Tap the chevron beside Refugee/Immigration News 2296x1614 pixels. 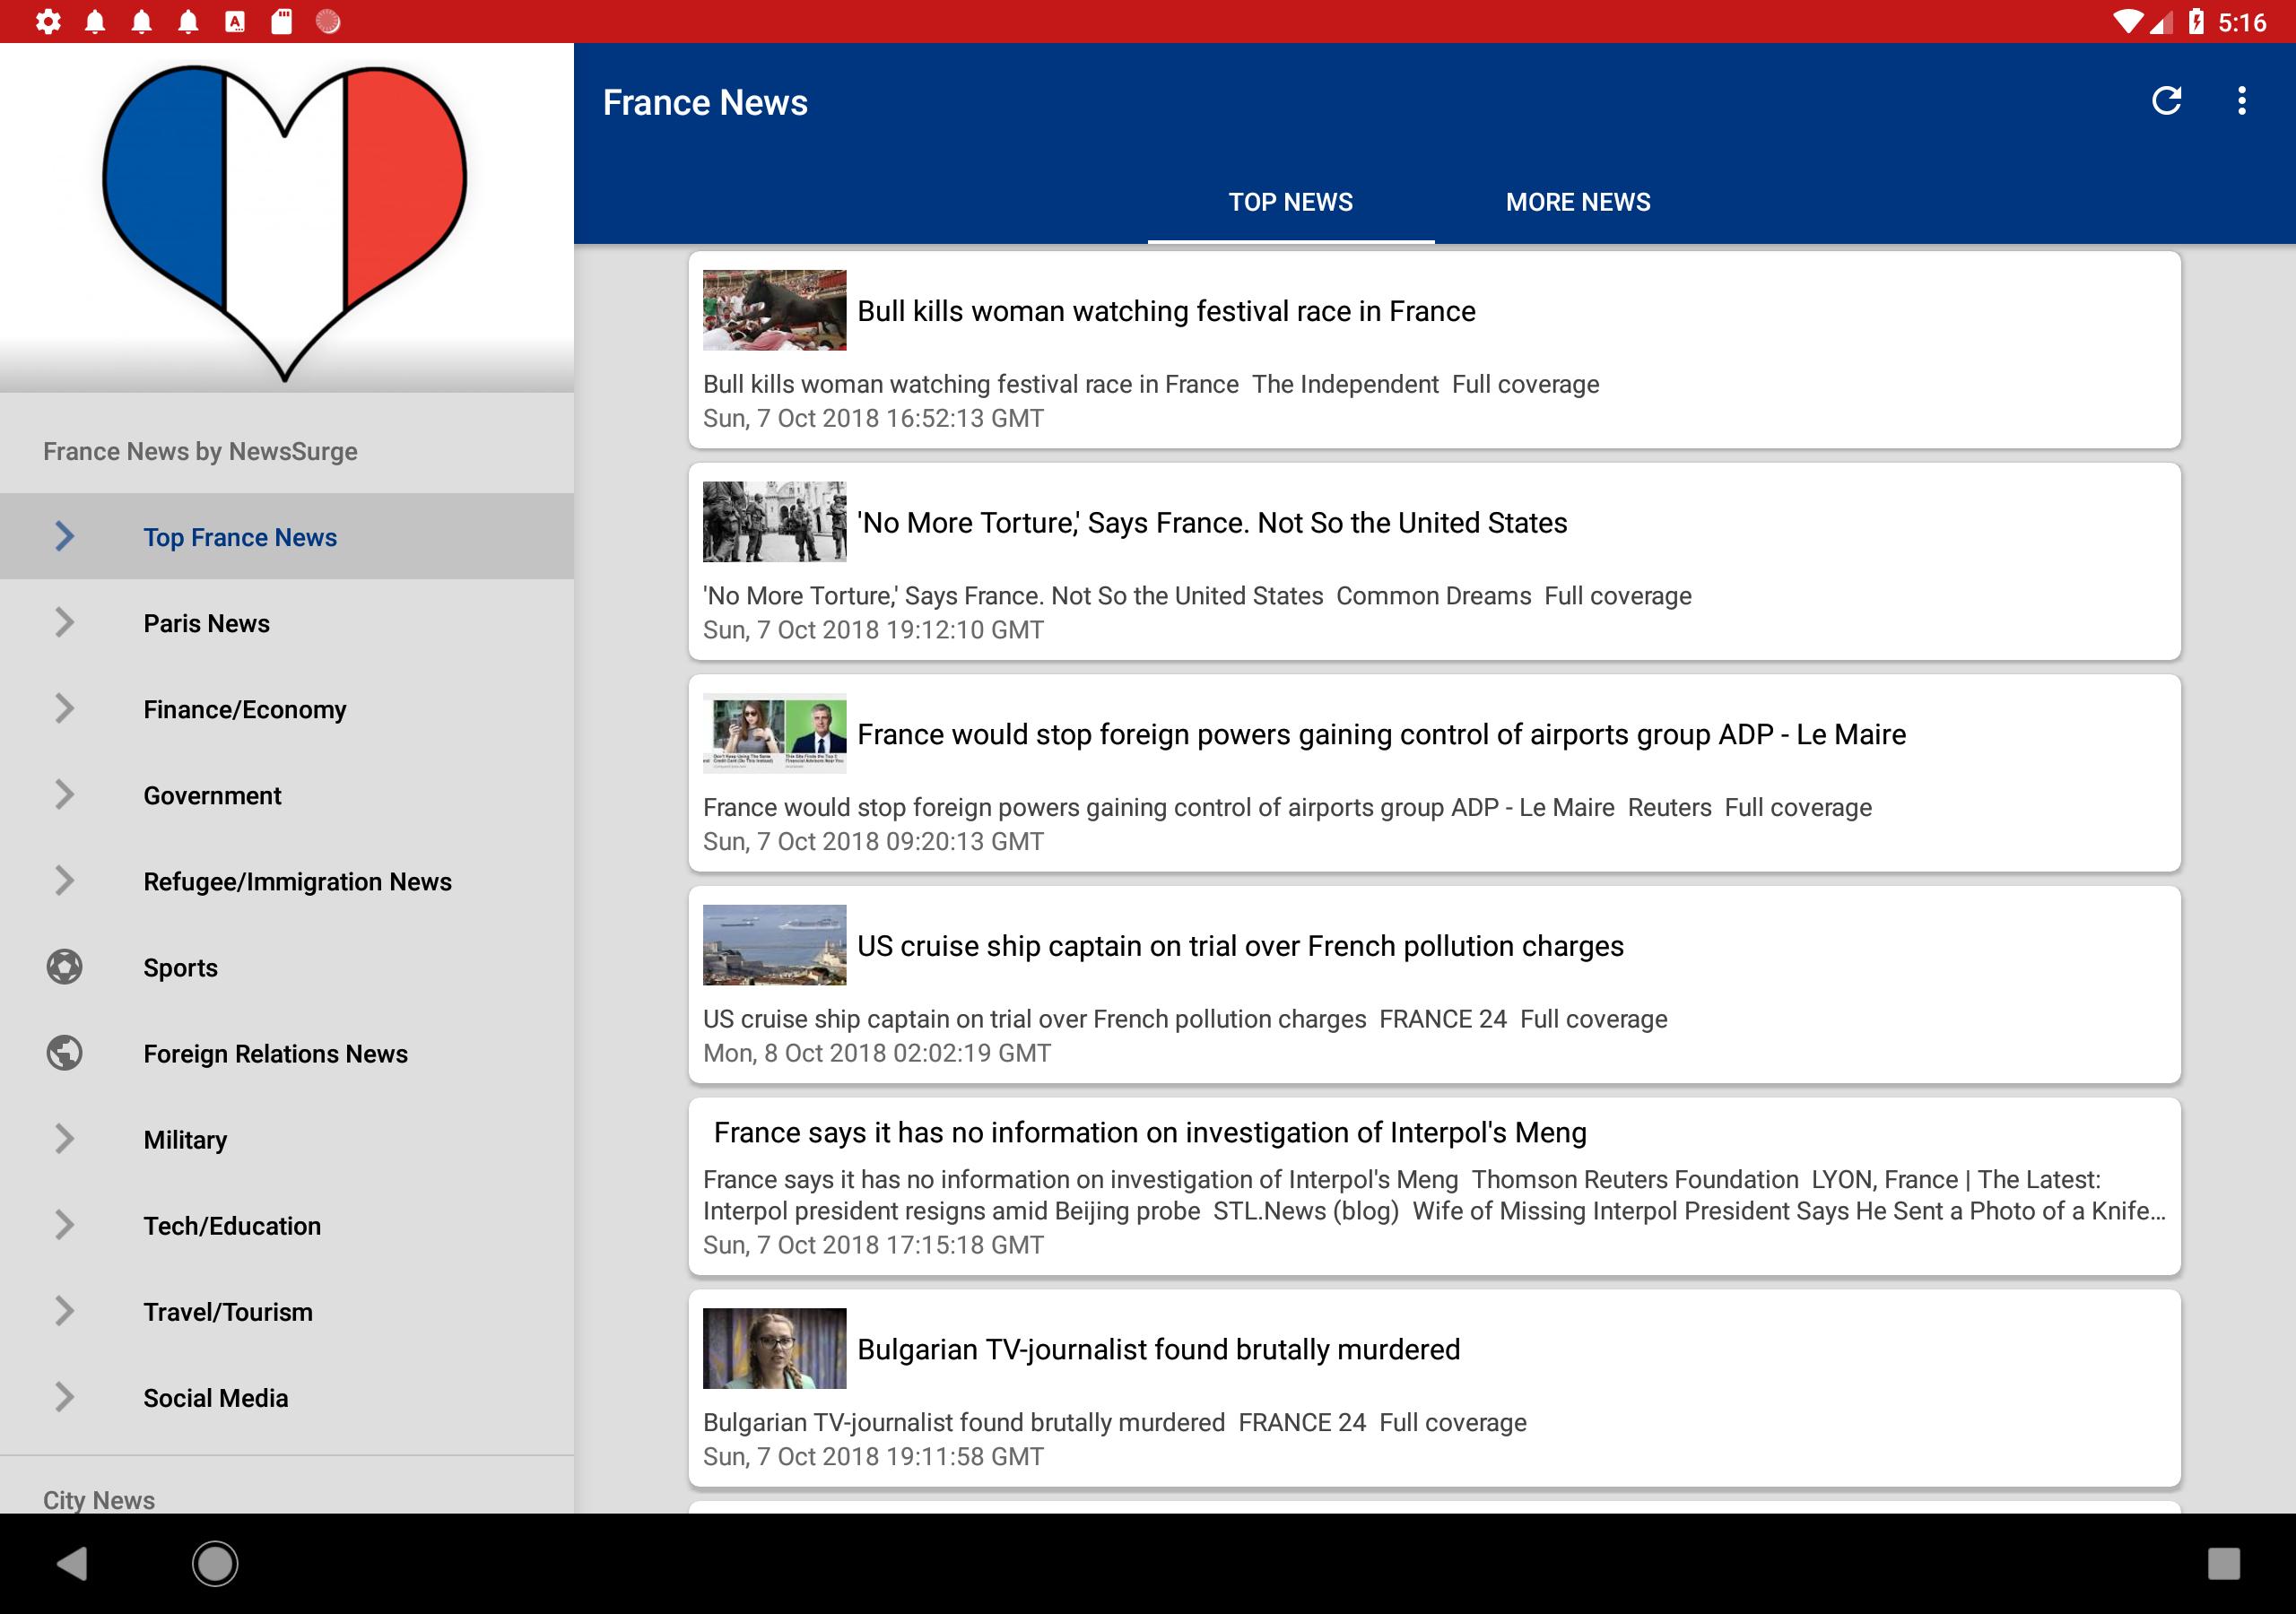[x=64, y=880]
